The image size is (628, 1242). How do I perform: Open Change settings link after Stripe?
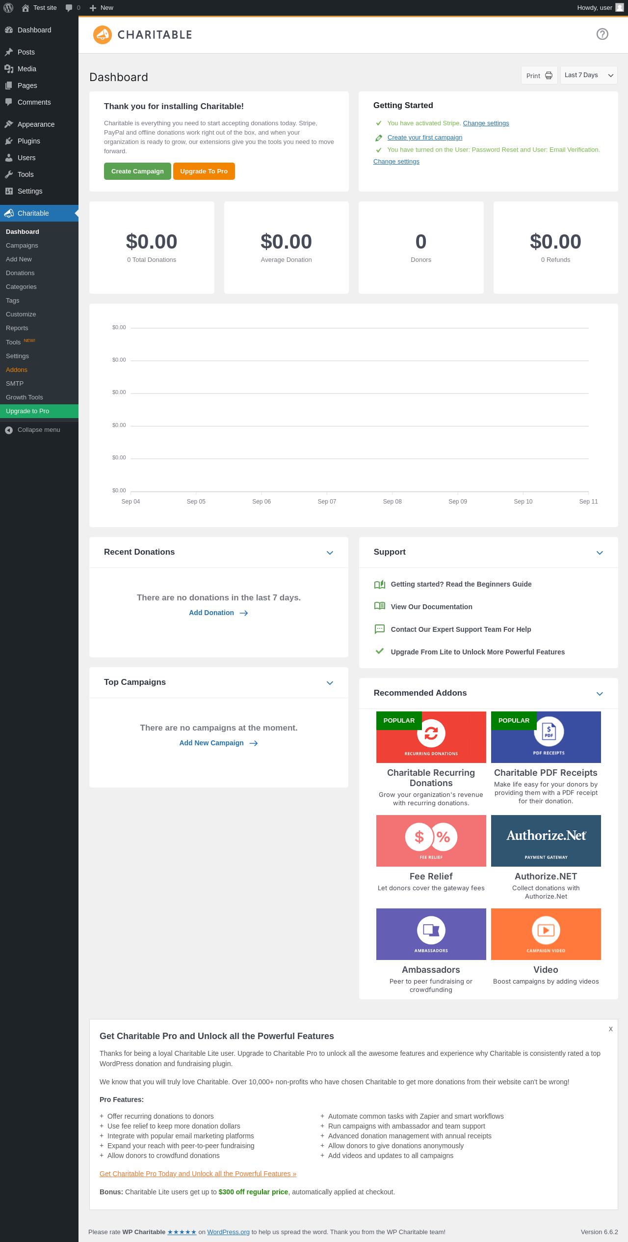click(x=486, y=123)
